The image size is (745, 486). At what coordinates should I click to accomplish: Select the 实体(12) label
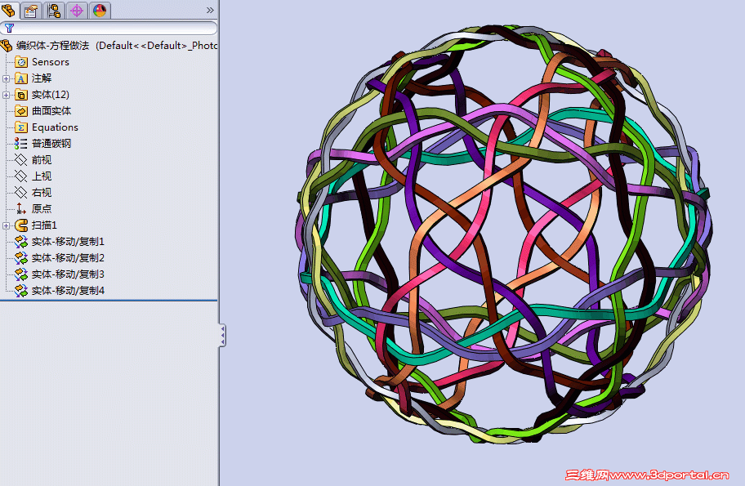tap(51, 95)
